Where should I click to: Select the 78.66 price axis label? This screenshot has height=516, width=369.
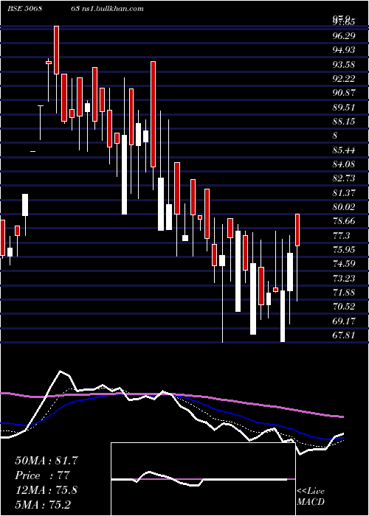(344, 221)
